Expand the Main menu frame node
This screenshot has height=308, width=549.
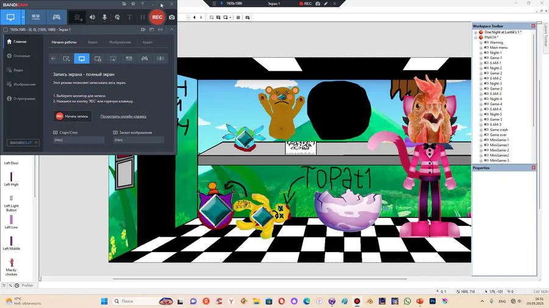click(481, 48)
